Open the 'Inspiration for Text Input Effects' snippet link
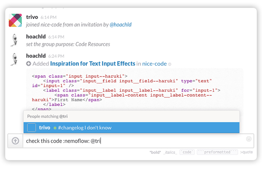Viewport: 262px width, 171px height. click(x=93, y=64)
